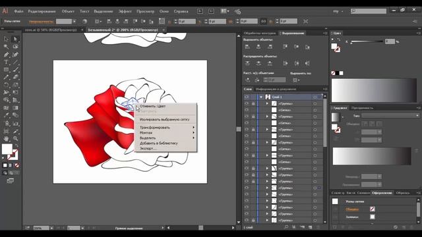Choose Добавить в библиотеку in context menu
The image size is (422, 237).
(x=159, y=144)
